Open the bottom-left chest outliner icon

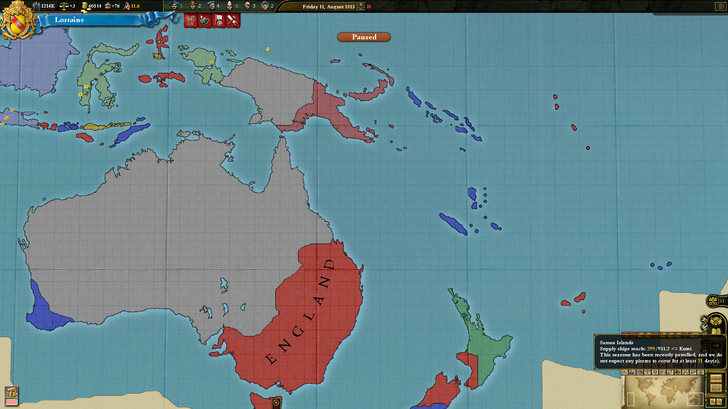click(12, 392)
